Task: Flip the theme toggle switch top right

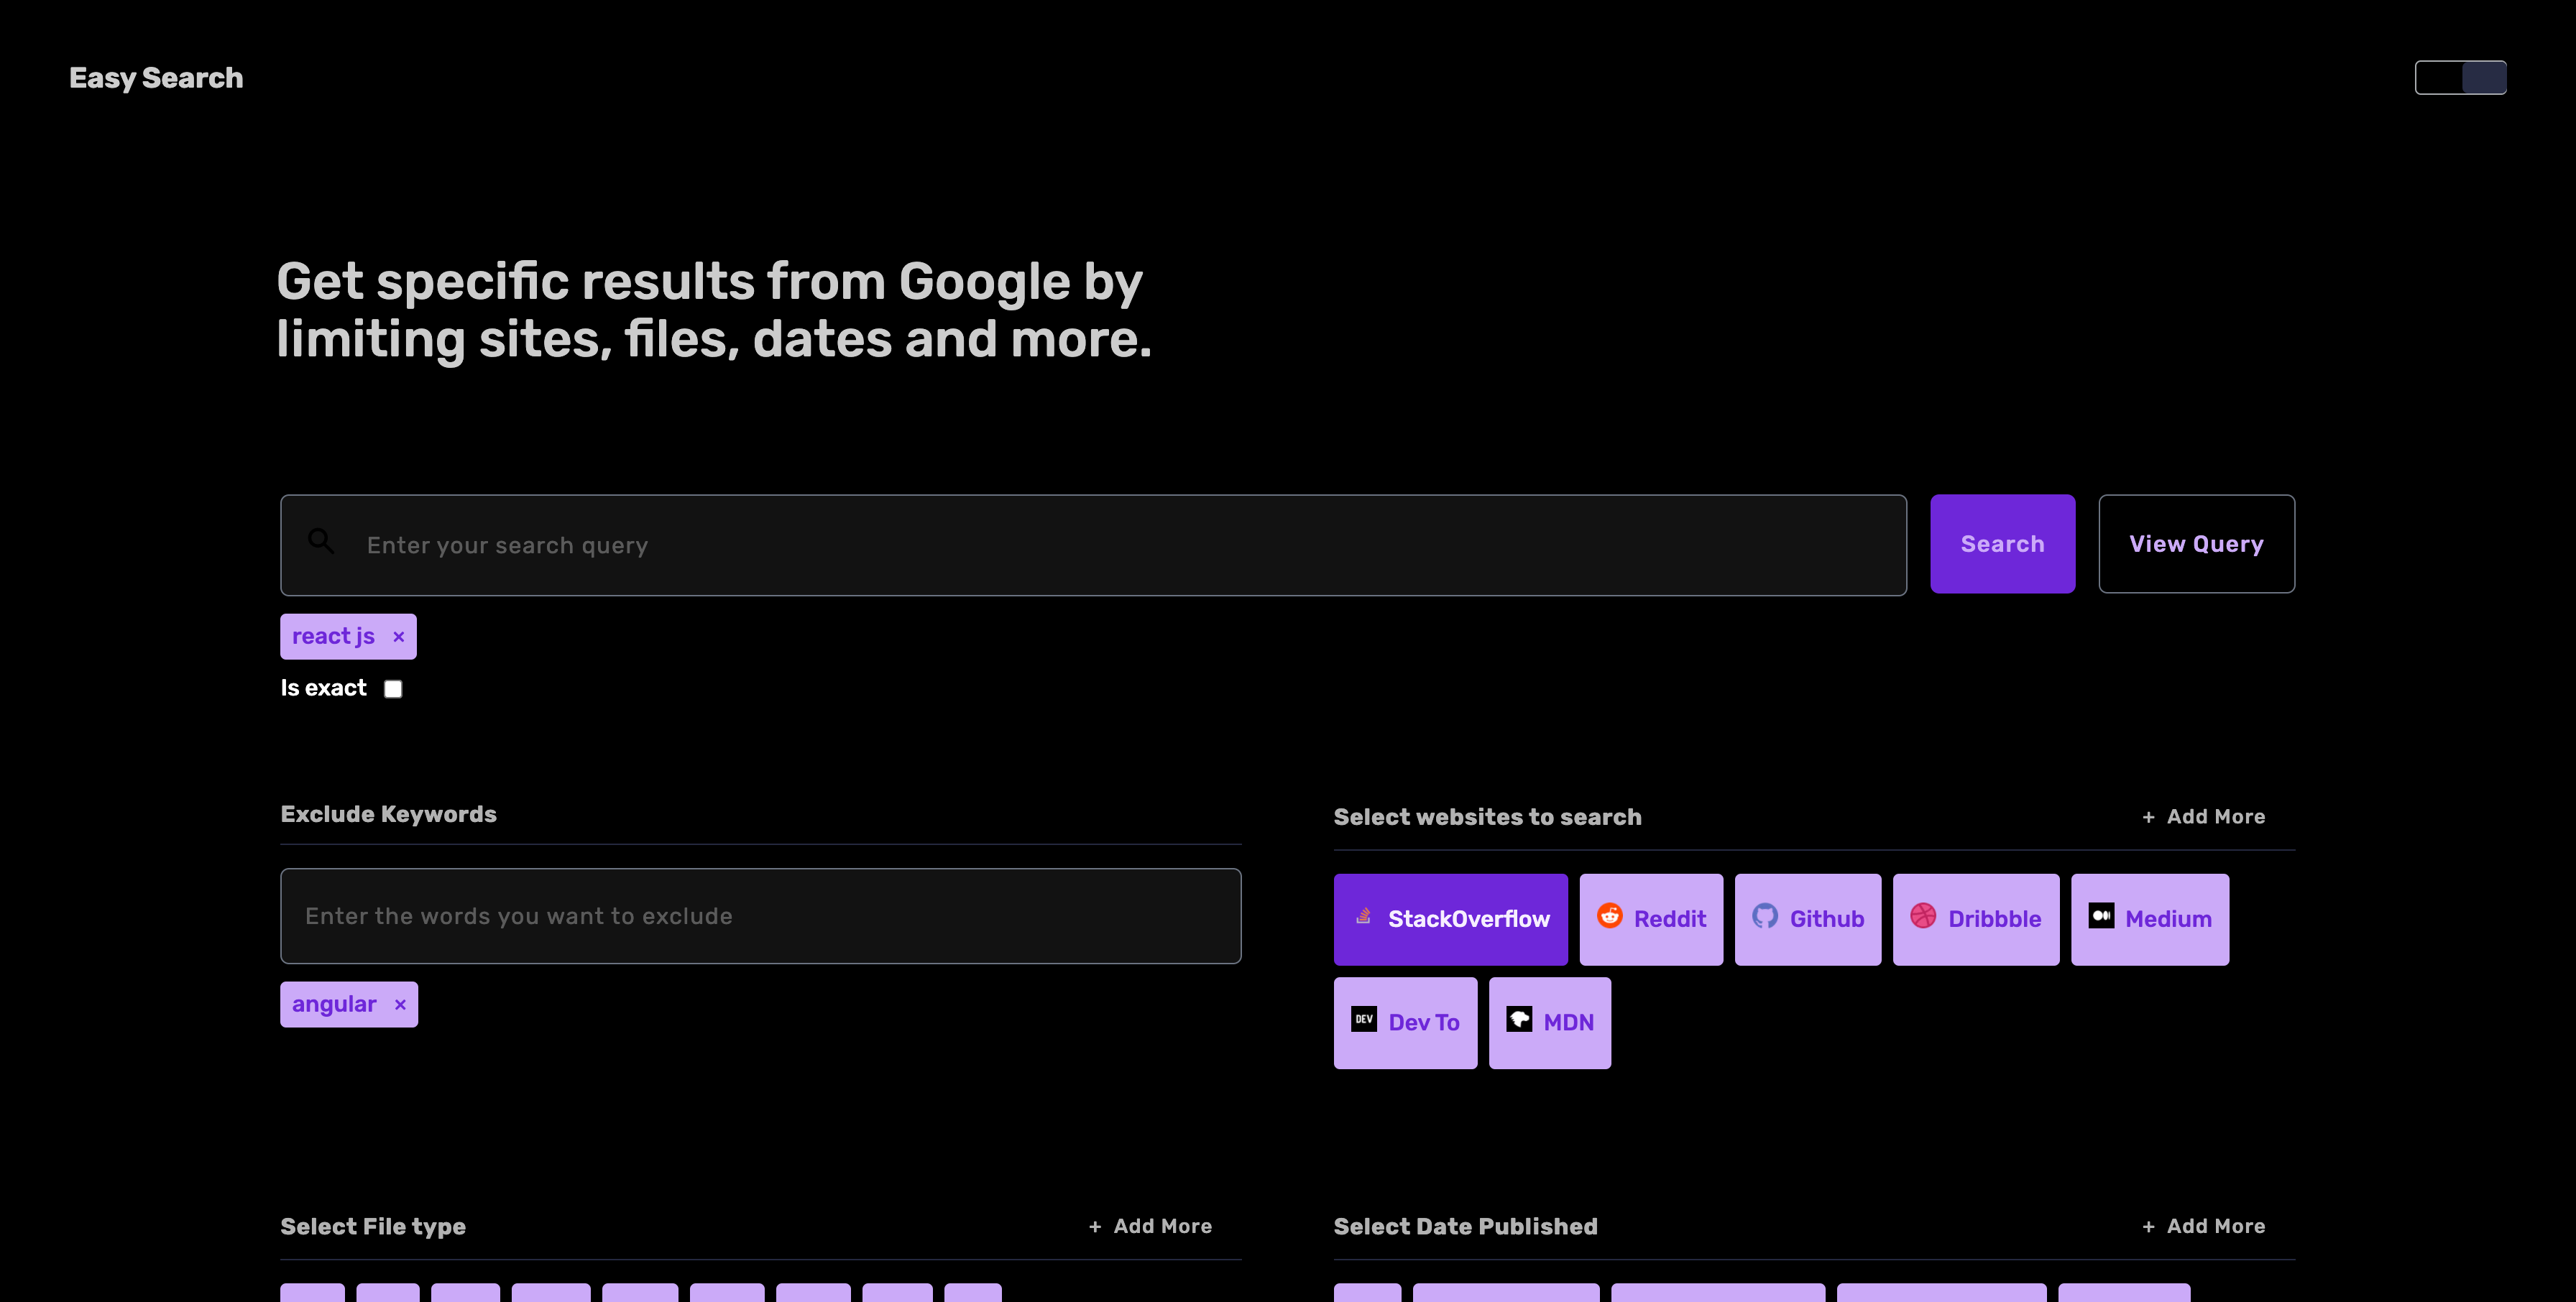Action: tap(2460, 77)
